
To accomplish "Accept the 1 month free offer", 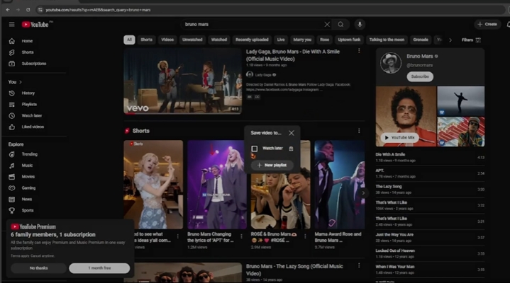I will click(99, 268).
